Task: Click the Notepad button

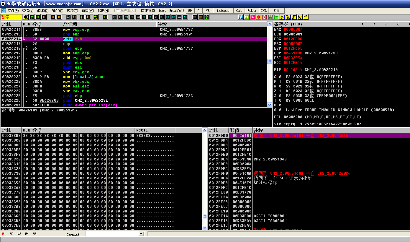Action: pos(223,11)
